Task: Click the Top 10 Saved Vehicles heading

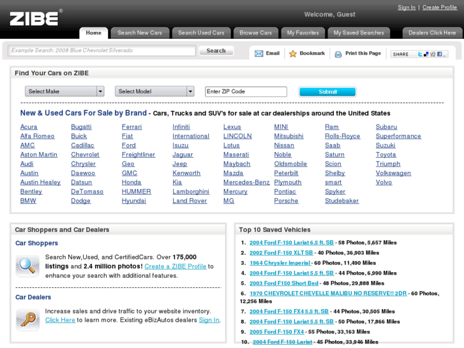Action: 274,230
